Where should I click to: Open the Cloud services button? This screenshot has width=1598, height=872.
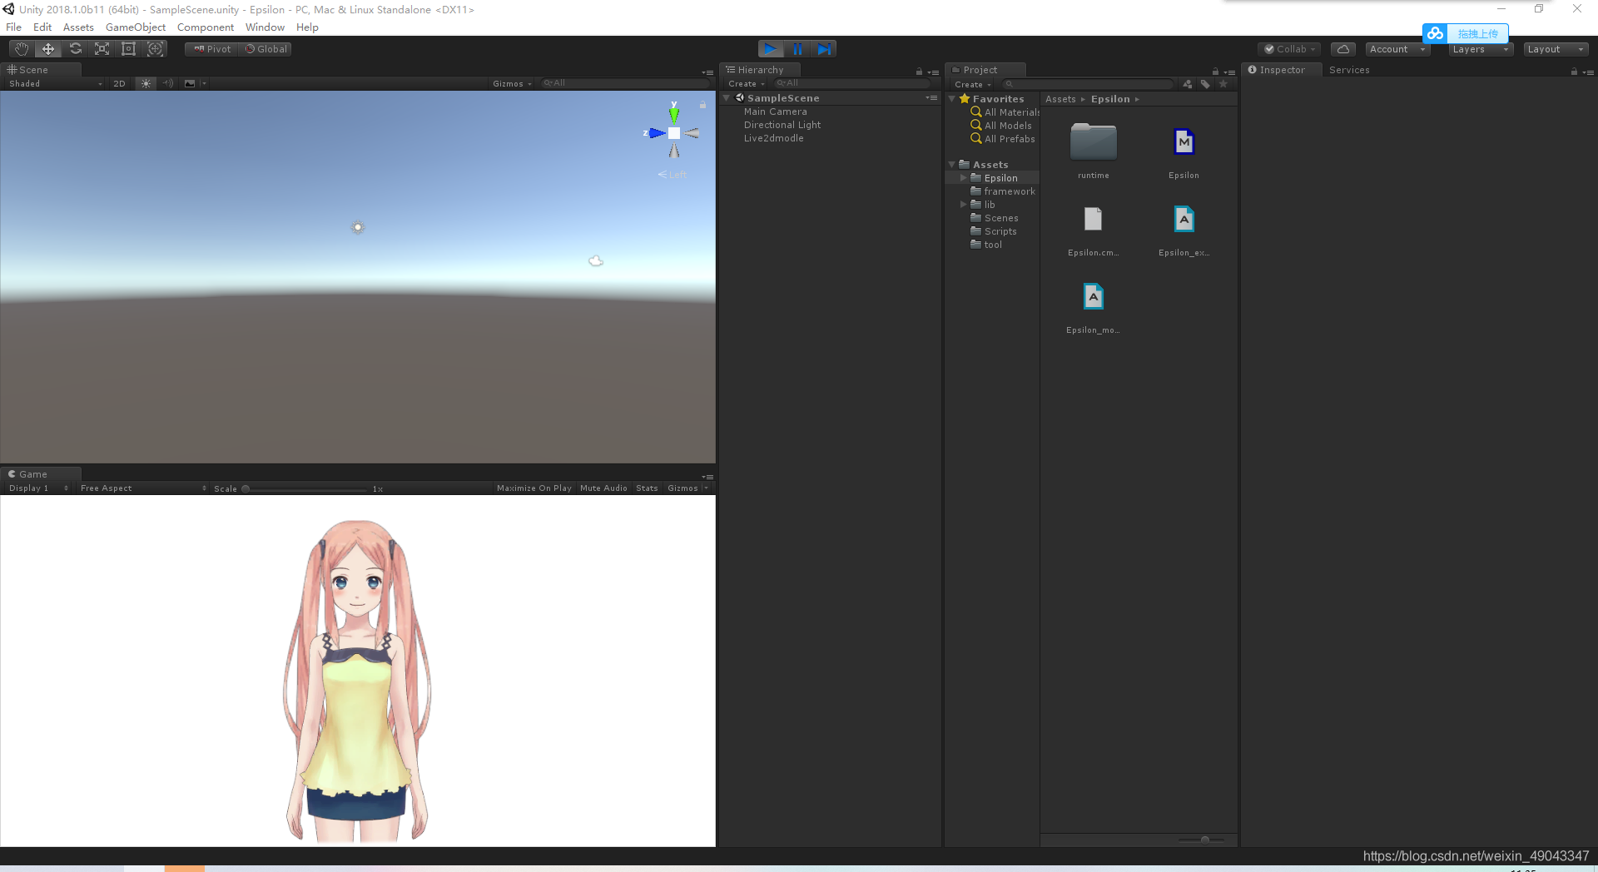(1342, 49)
